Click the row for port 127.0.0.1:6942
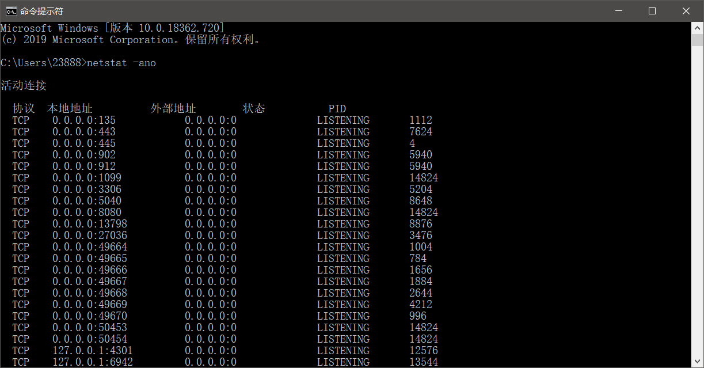704x368 pixels. (92, 362)
